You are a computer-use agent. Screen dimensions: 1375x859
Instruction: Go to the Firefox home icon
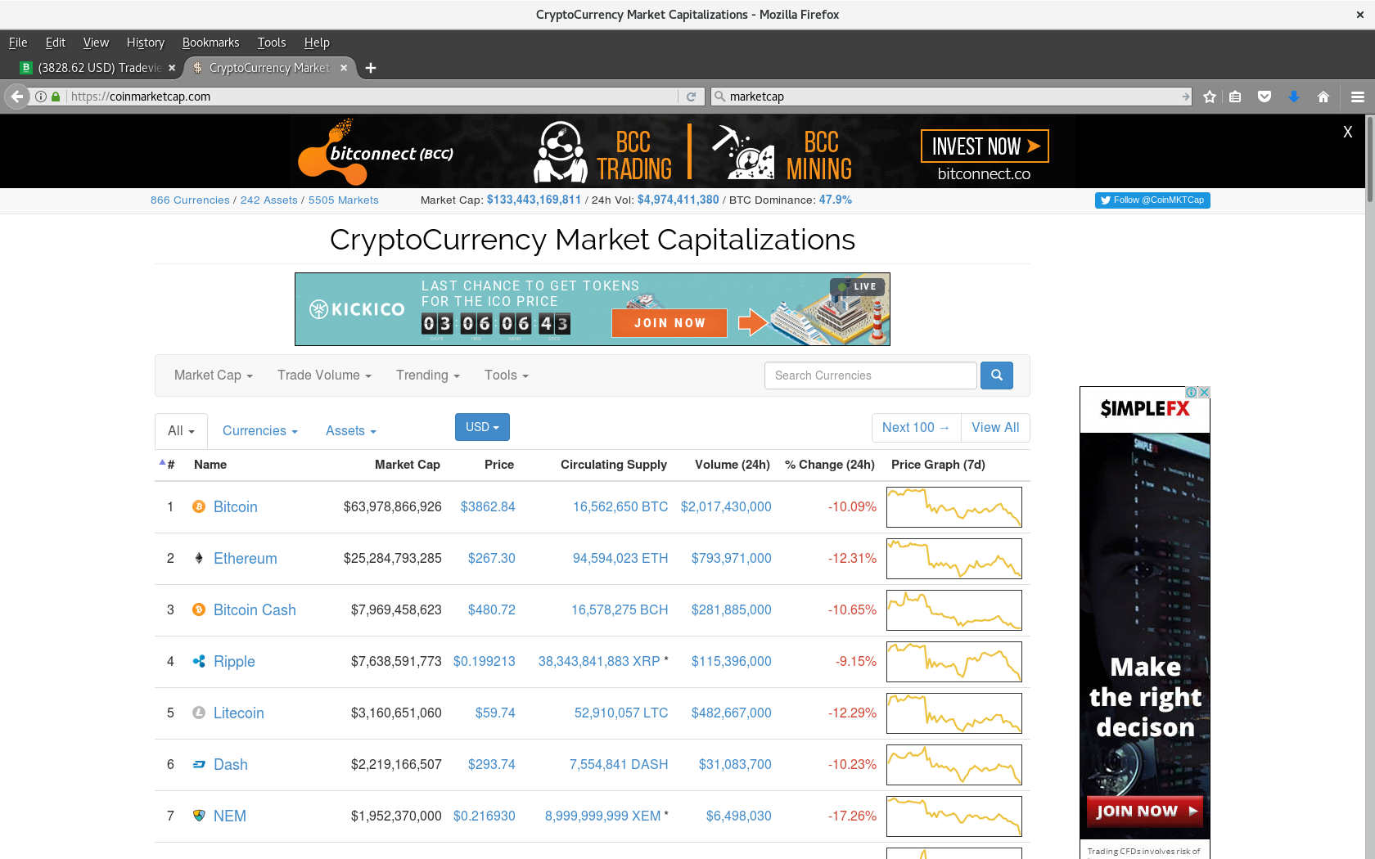click(x=1323, y=97)
